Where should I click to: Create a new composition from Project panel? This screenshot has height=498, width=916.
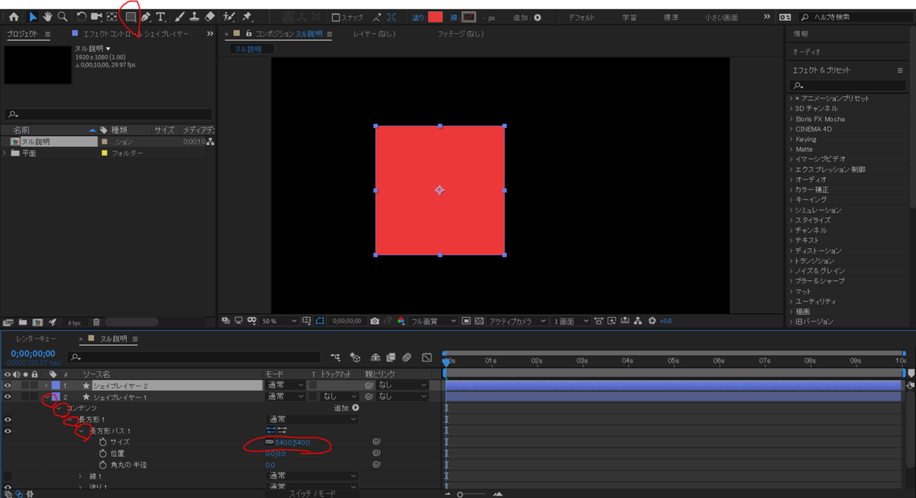(37, 322)
